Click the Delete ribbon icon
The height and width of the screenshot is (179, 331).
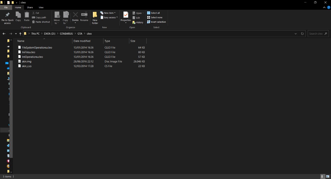click(75, 18)
